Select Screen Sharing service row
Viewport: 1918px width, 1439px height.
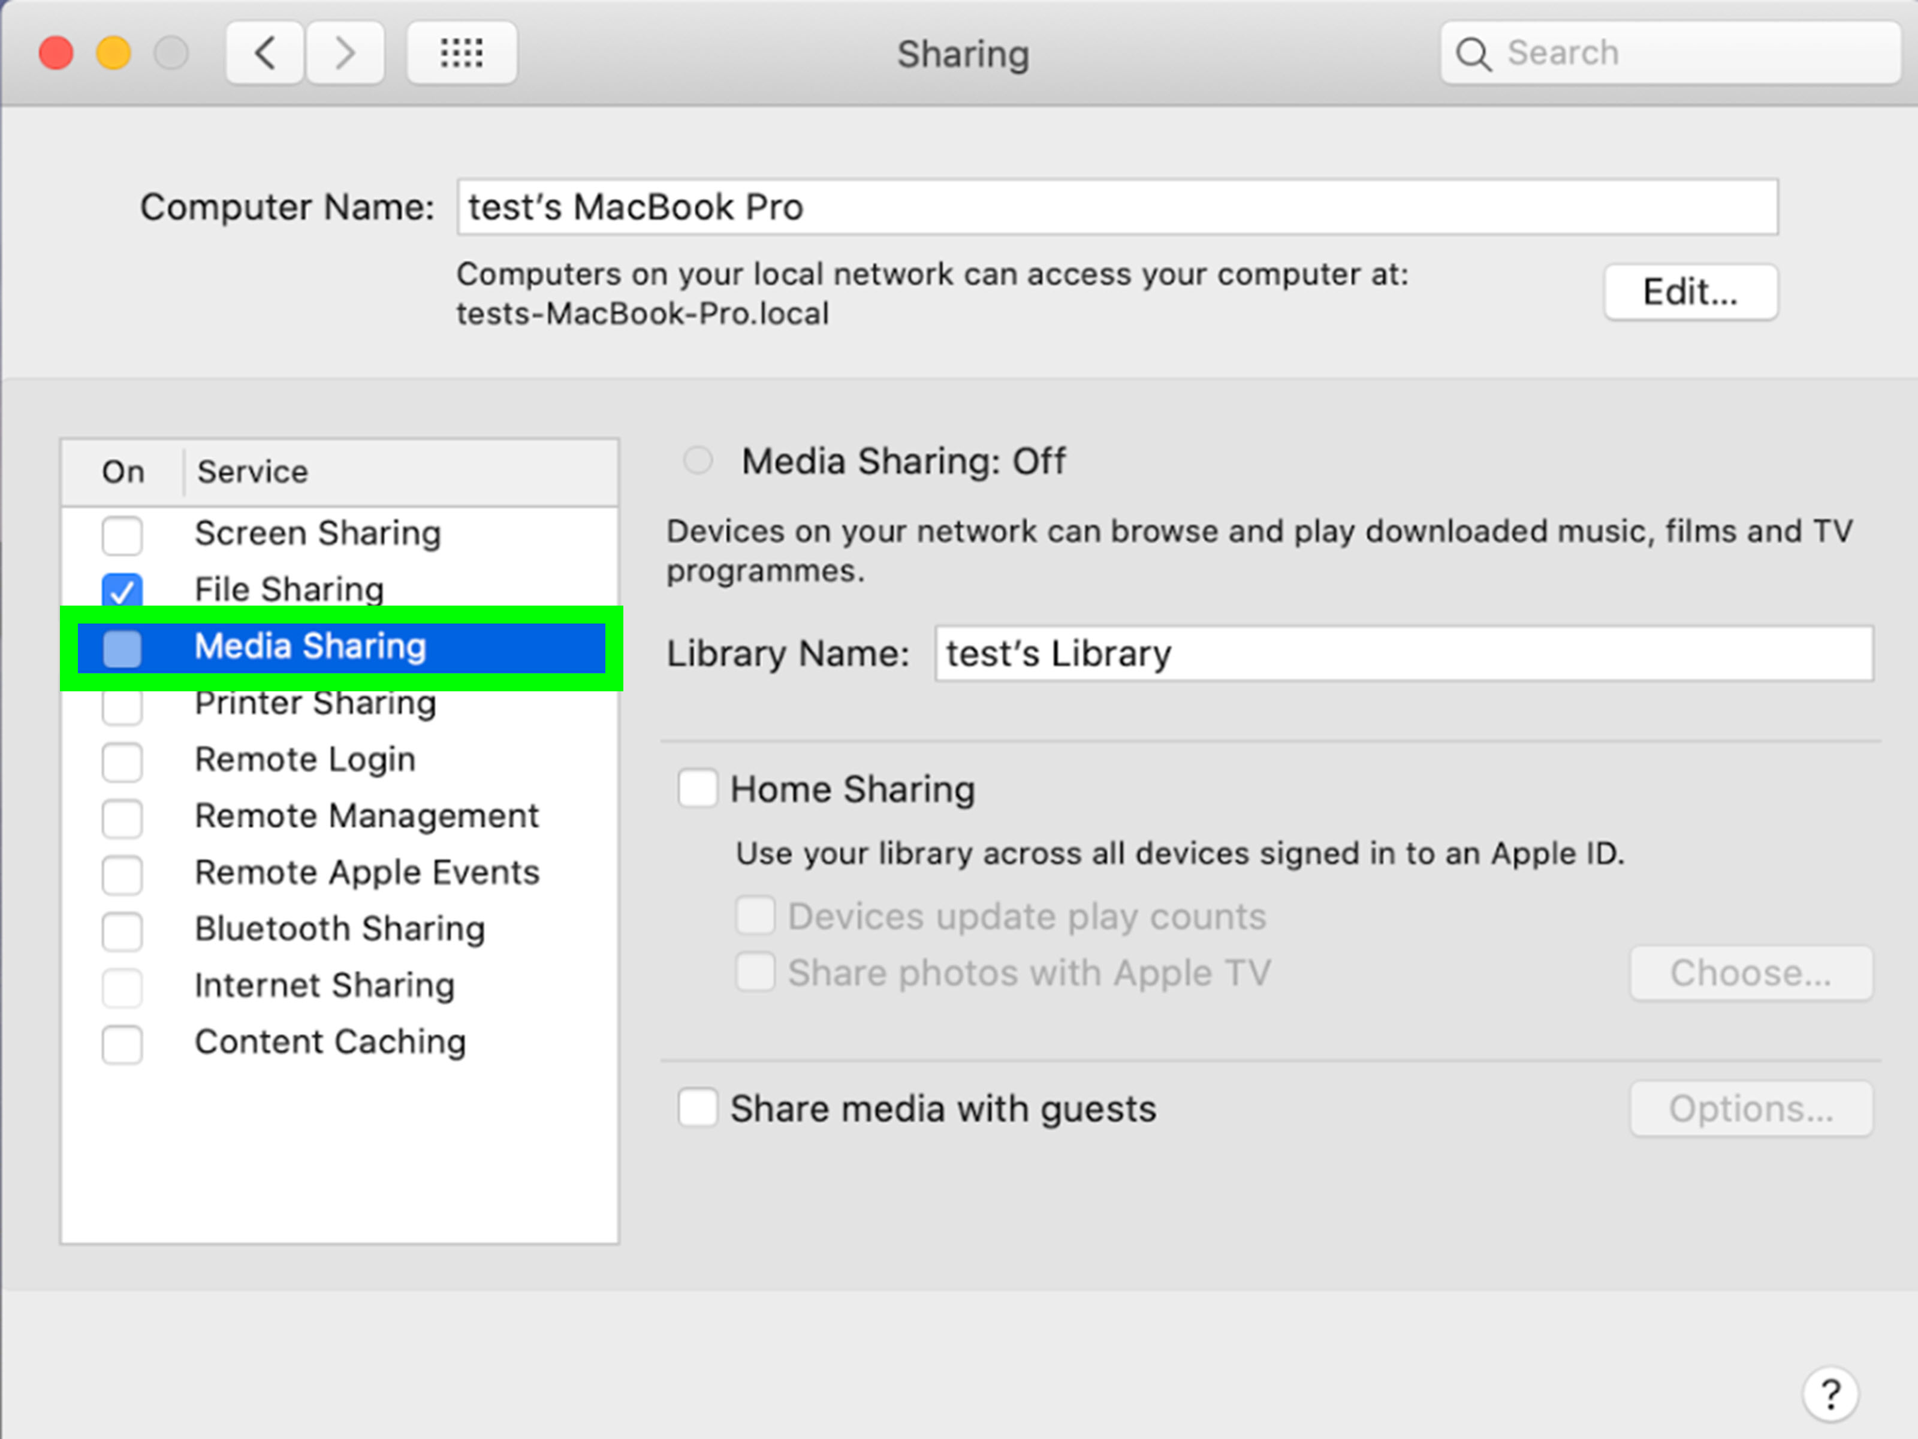(340, 534)
